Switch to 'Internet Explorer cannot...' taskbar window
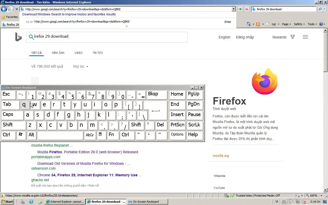Image resolution: width=328 pixels, height=205 pixels. click(x=65, y=202)
